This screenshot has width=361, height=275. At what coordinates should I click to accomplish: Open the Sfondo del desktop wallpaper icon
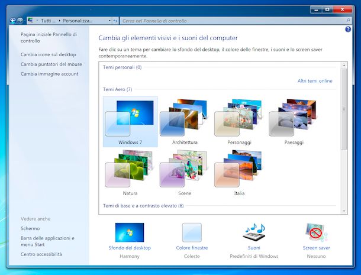coord(130,232)
